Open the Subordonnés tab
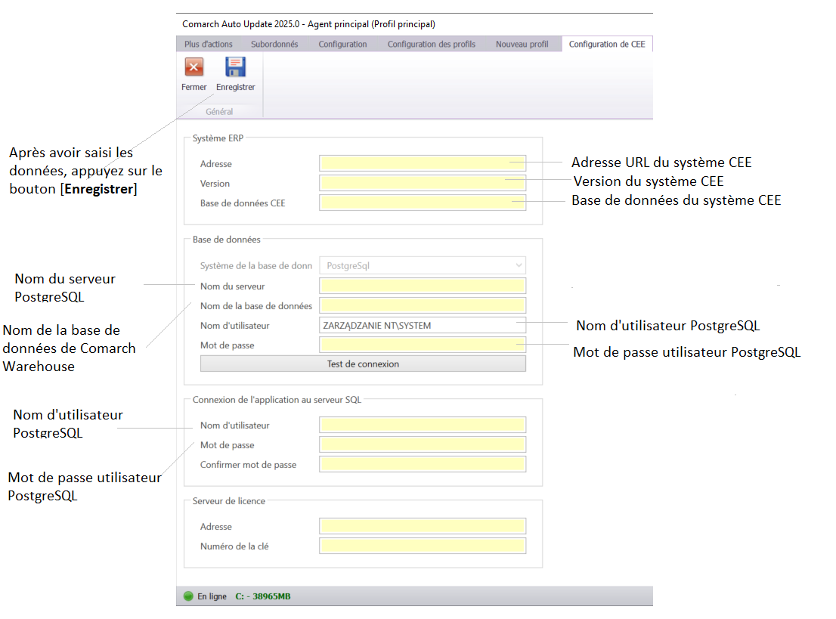Screen dimensions: 836x619 (x=274, y=45)
